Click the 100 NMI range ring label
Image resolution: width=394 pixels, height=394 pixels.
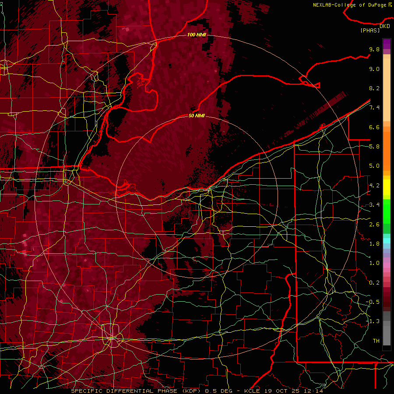197,35
